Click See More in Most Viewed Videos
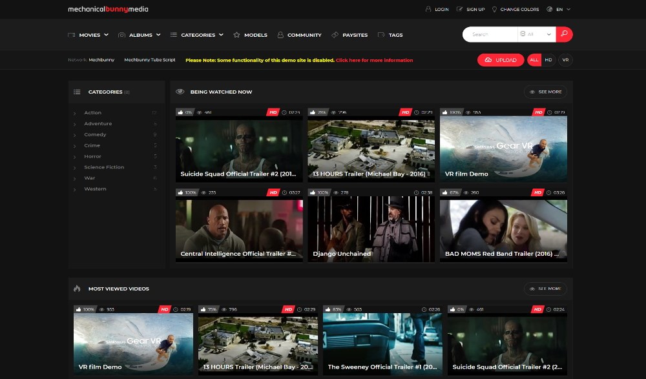 (545, 289)
